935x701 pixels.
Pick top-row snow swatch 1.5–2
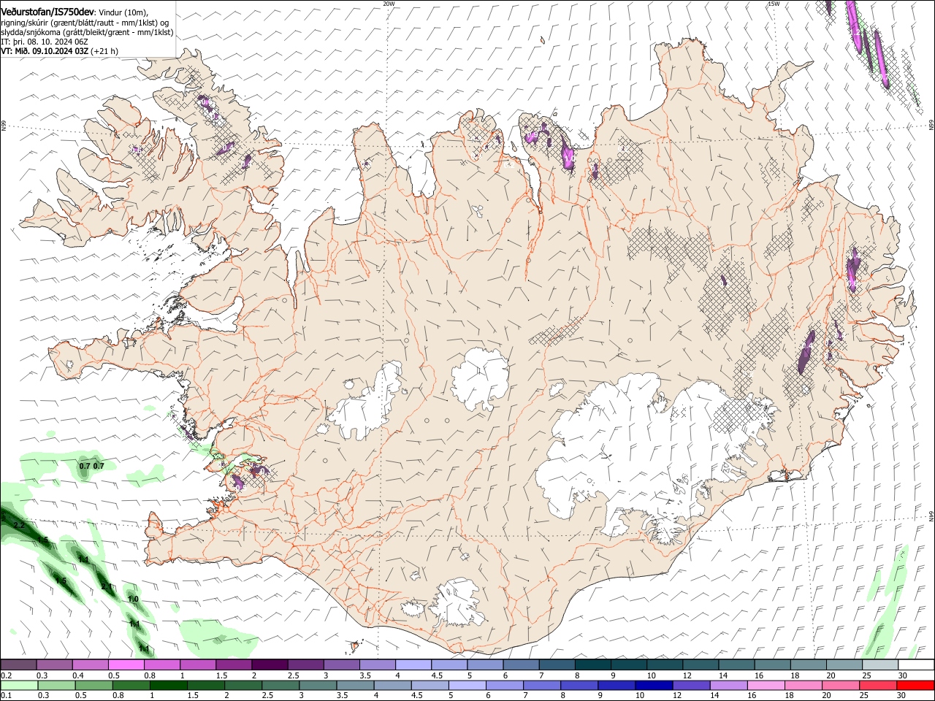234,665
